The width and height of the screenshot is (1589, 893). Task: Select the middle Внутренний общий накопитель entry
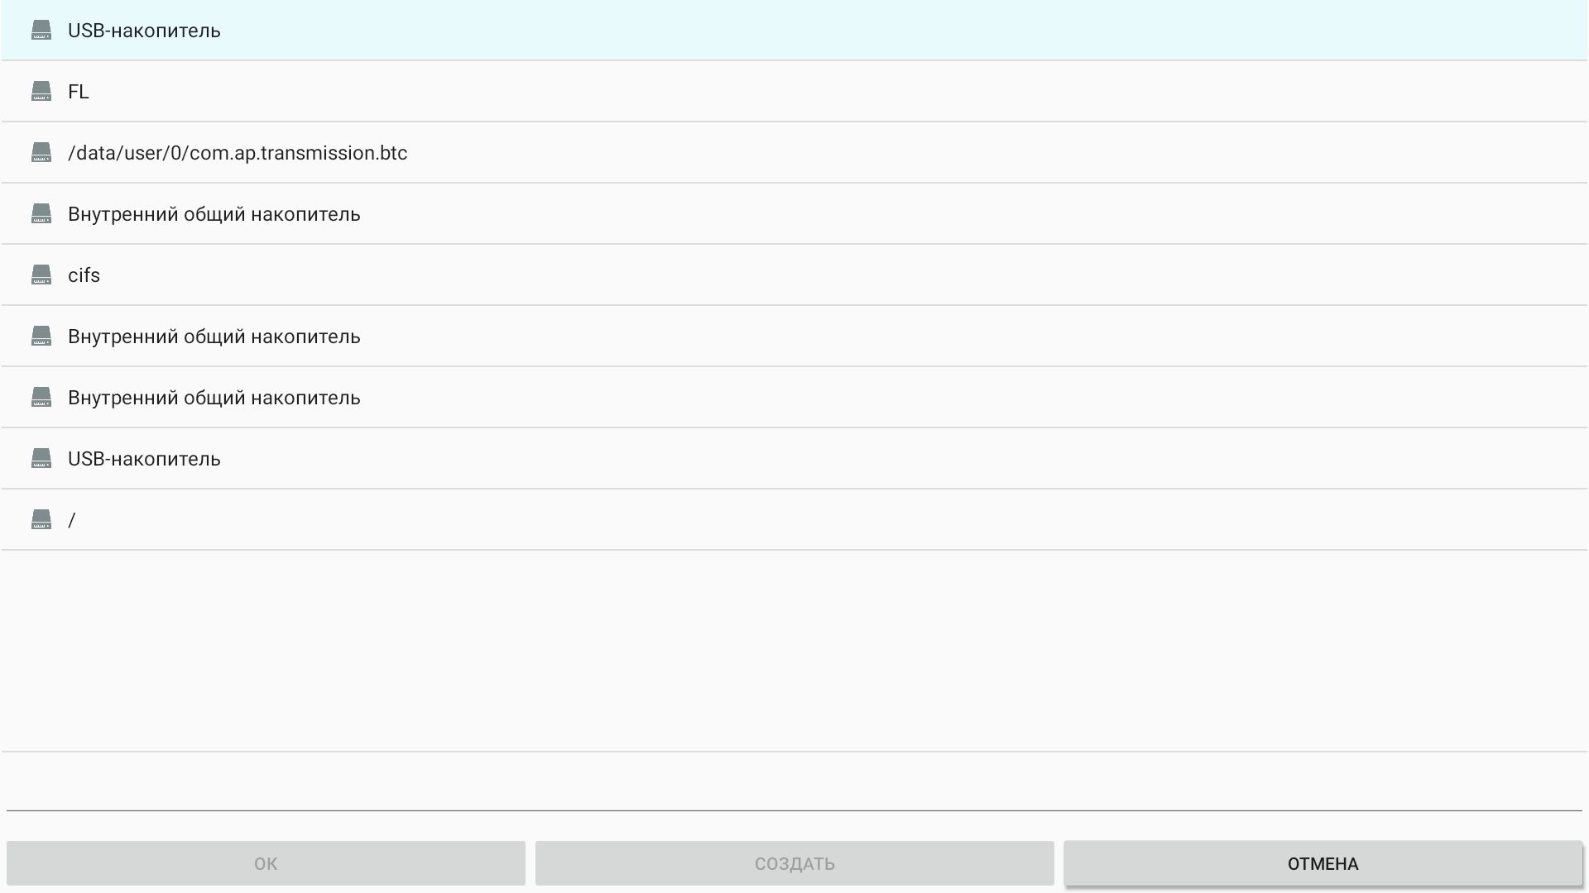[214, 337]
